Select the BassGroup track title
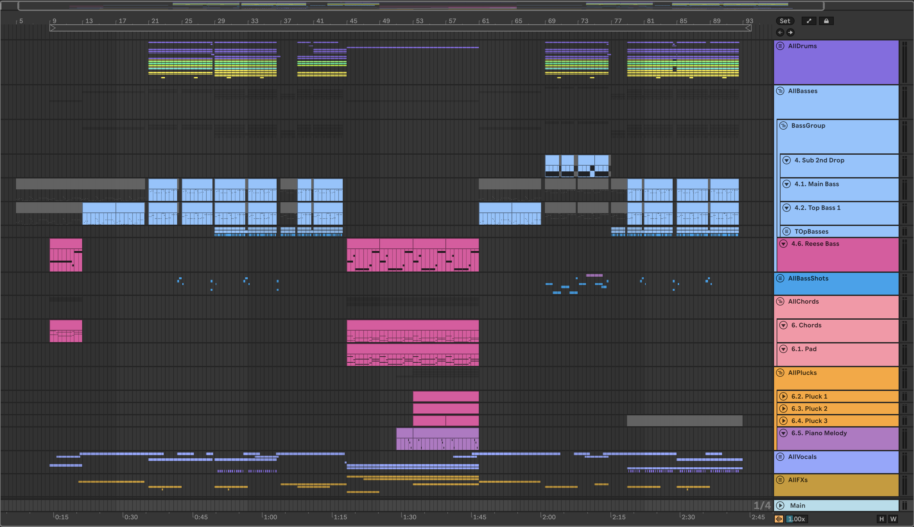This screenshot has width=914, height=527. click(x=808, y=125)
